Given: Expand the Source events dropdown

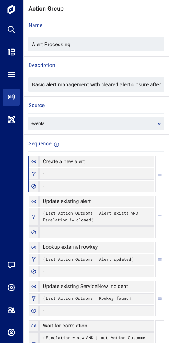Looking at the screenshot, I should pos(96,123).
